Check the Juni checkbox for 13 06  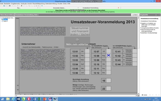pyautogui.click(x=87, y=73)
